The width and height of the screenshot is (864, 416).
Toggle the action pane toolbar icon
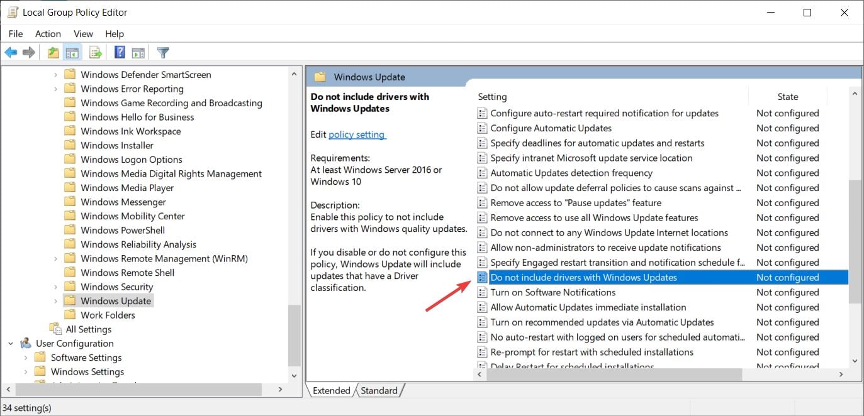tap(138, 53)
